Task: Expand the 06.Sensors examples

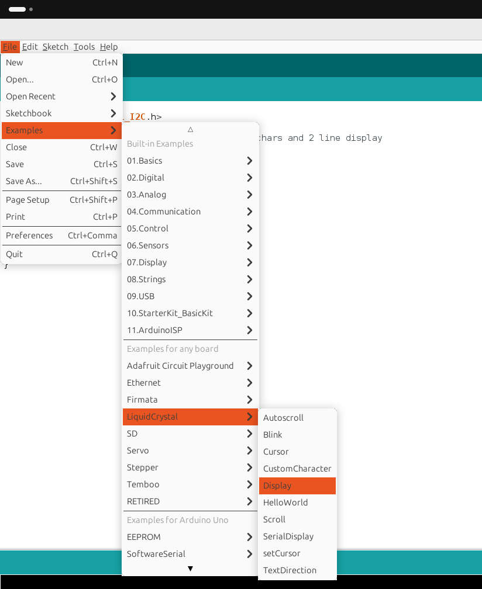Action: pyautogui.click(x=190, y=245)
